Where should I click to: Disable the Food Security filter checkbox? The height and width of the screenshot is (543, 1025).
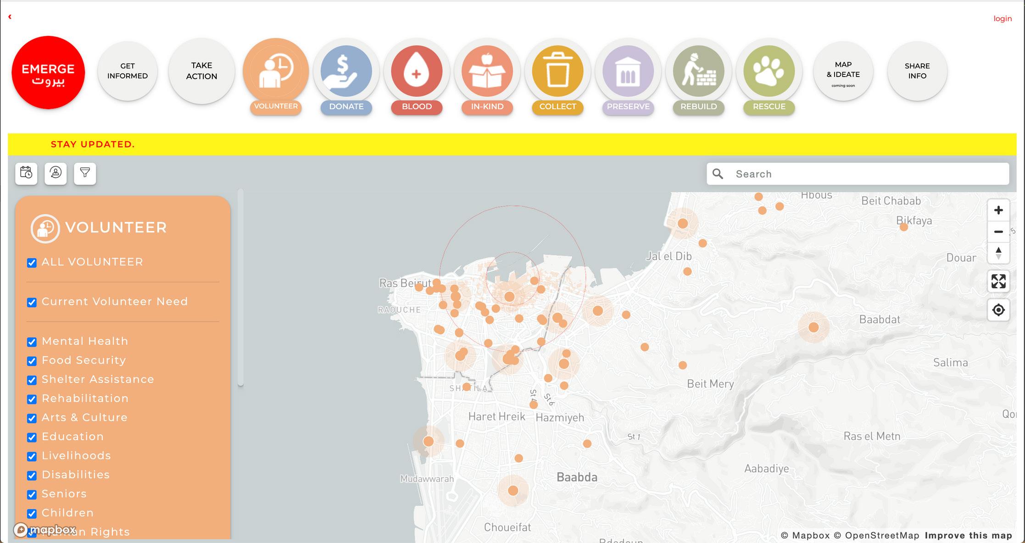coord(32,361)
